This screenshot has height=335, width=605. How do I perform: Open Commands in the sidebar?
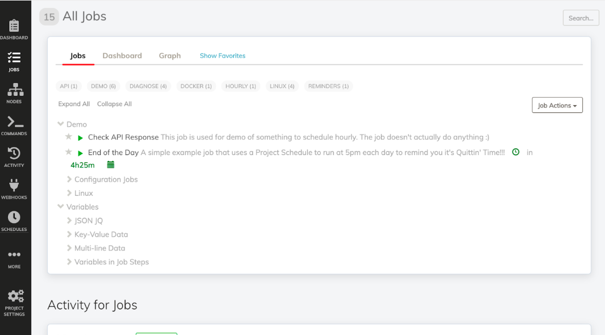coord(14,125)
